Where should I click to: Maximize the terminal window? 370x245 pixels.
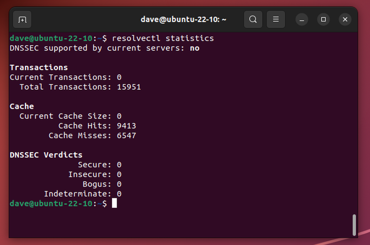click(323, 19)
